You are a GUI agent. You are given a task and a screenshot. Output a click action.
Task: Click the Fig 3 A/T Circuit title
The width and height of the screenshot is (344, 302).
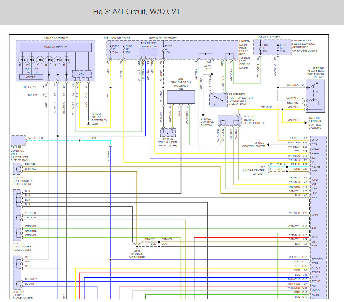tap(136, 11)
